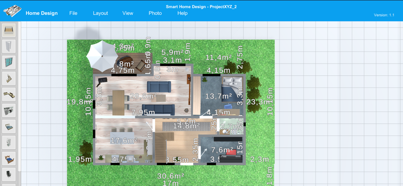
Task: Click the Version: 1.1 label
Action: [384, 15]
